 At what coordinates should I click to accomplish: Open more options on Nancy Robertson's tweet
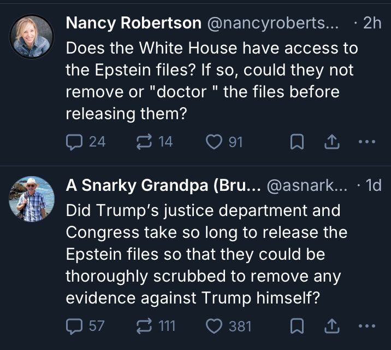coord(366,142)
